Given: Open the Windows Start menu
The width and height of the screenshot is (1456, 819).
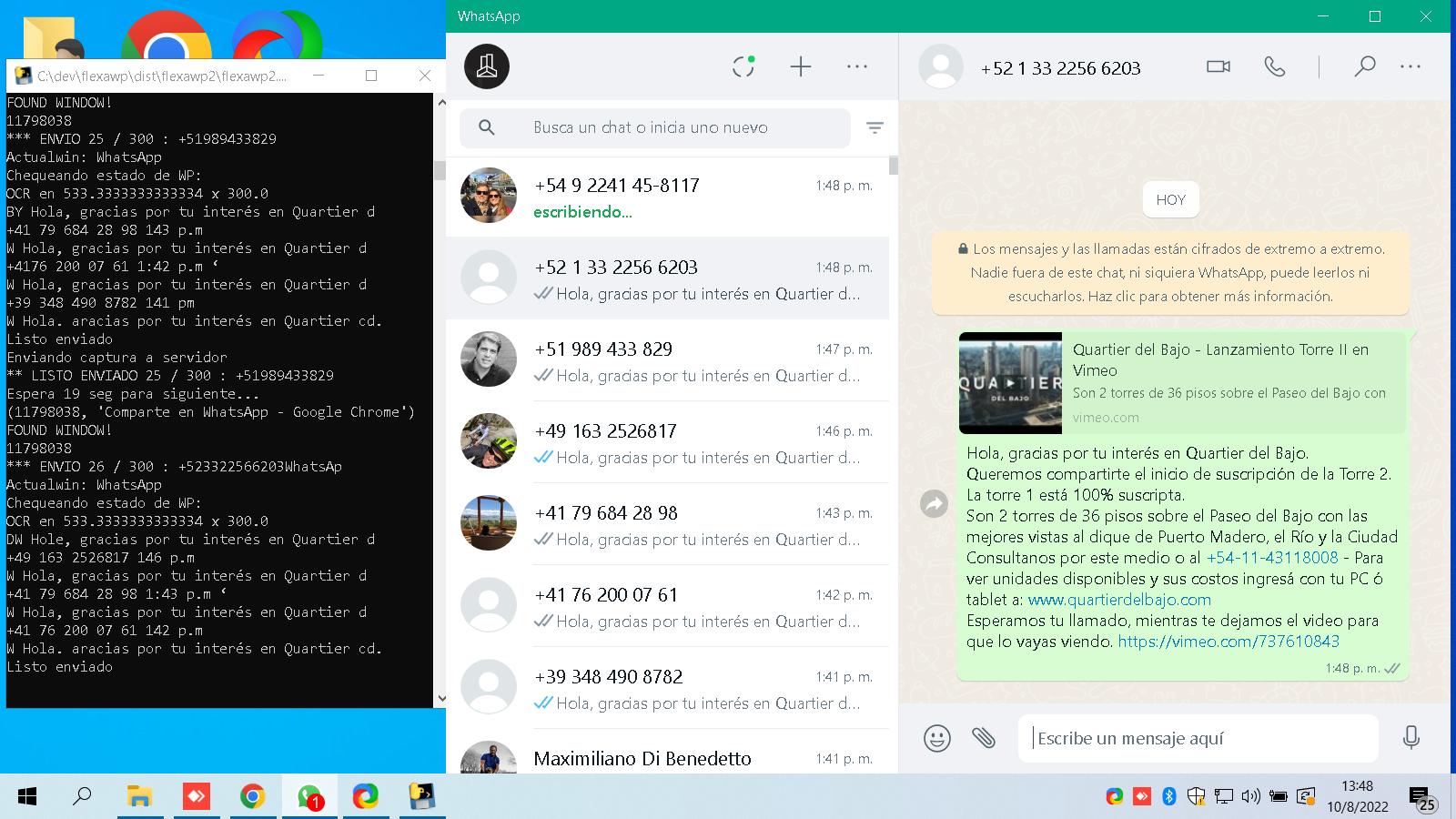Looking at the screenshot, I should click(27, 797).
